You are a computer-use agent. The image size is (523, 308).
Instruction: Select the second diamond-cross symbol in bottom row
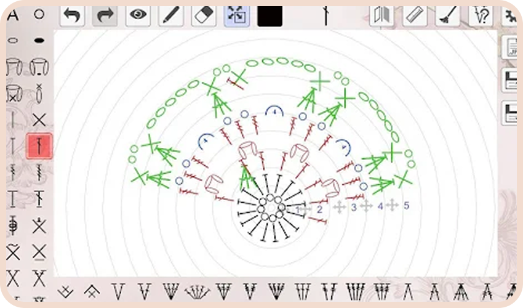click(92, 291)
